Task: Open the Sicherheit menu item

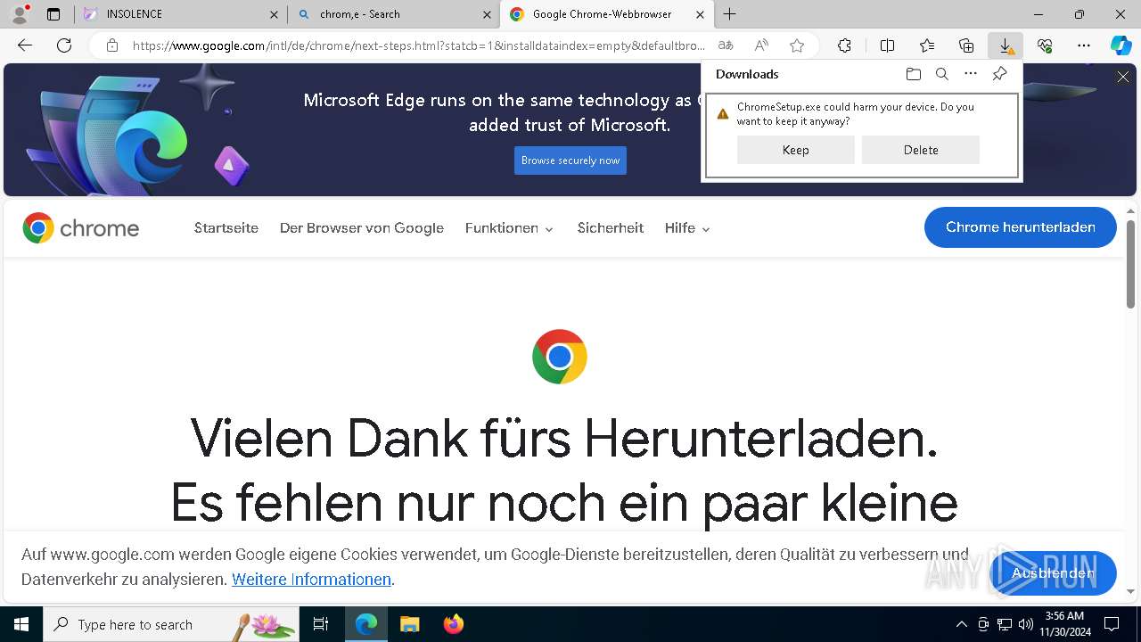Action: pos(611,228)
